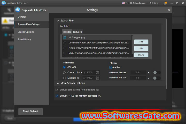
Task: Click the Maximum File Size slider handle
Action: click(155, 78)
